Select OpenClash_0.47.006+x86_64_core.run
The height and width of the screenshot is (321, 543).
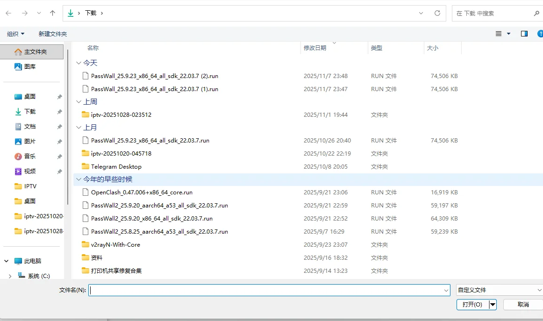pos(142,192)
